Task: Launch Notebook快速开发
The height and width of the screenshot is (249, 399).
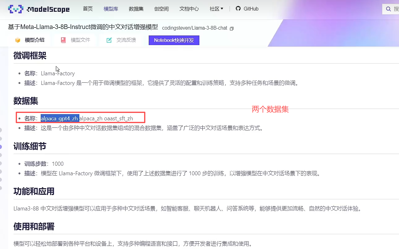Action: (x=174, y=40)
